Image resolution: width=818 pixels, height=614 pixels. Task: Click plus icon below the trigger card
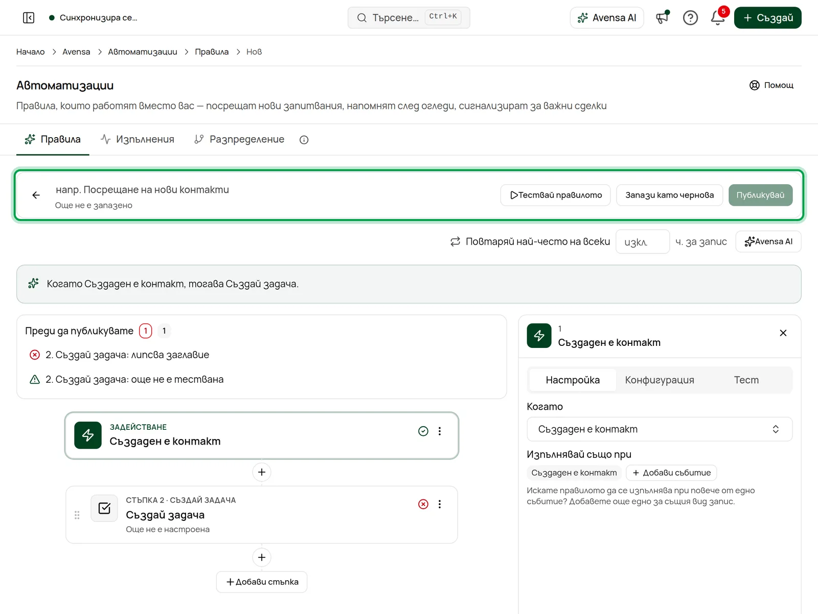click(262, 472)
